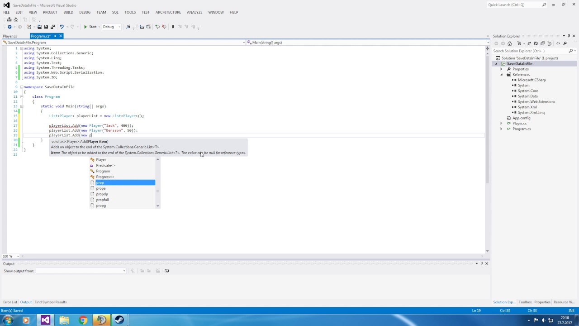Switch to the bottom Properties panel tab
579x326 pixels.
coord(542,302)
